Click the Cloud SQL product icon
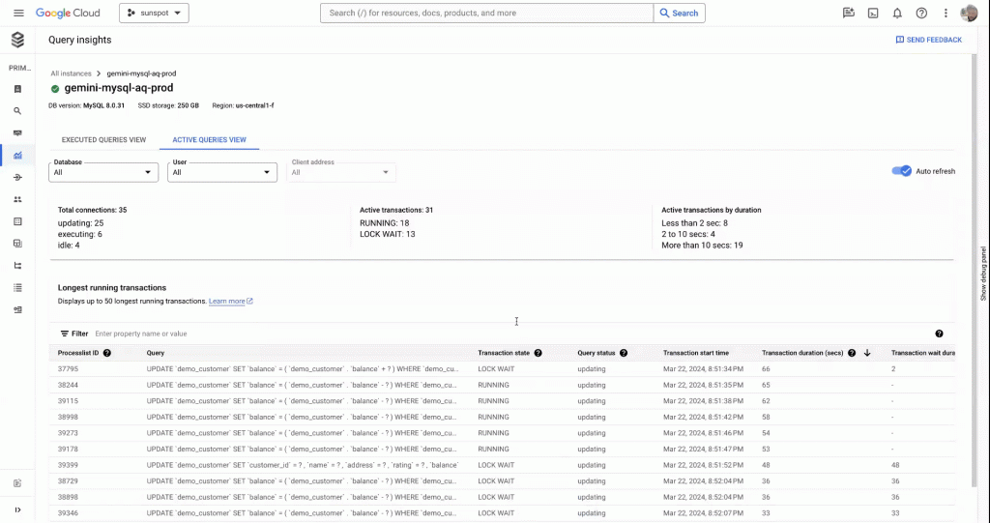This screenshot has width=990, height=523. pos(17,40)
